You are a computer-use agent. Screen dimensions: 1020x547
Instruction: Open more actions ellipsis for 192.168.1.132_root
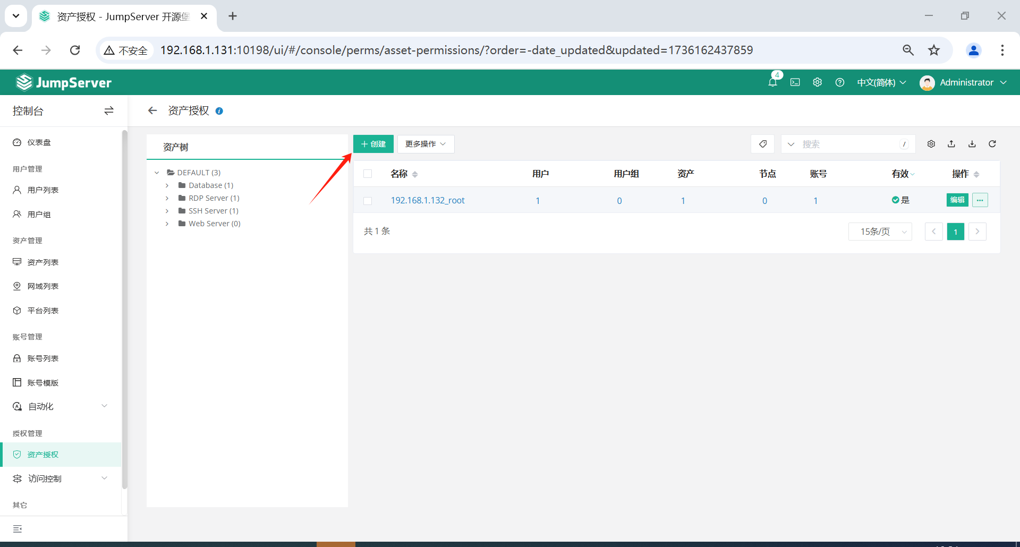980,200
